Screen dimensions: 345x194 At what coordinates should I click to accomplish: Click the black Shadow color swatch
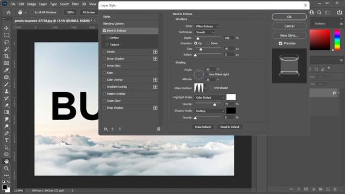(x=231, y=110)
